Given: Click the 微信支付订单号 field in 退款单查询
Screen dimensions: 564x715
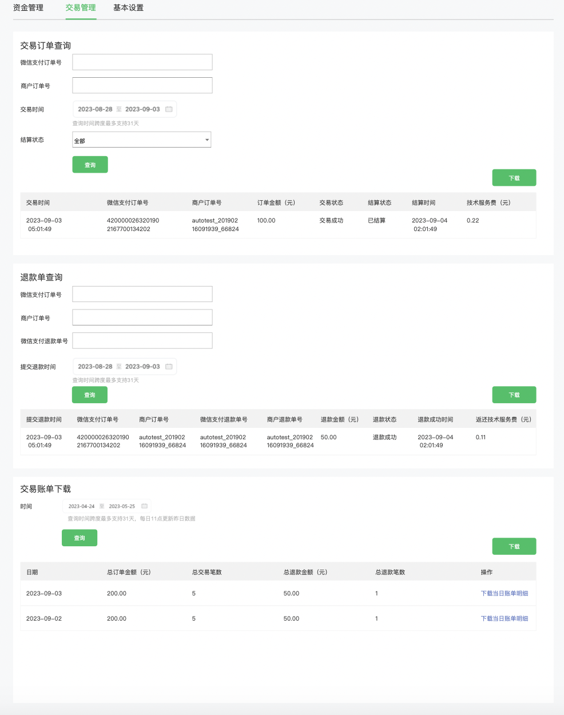Looking at the screenshot, I should tap(142, 294).
